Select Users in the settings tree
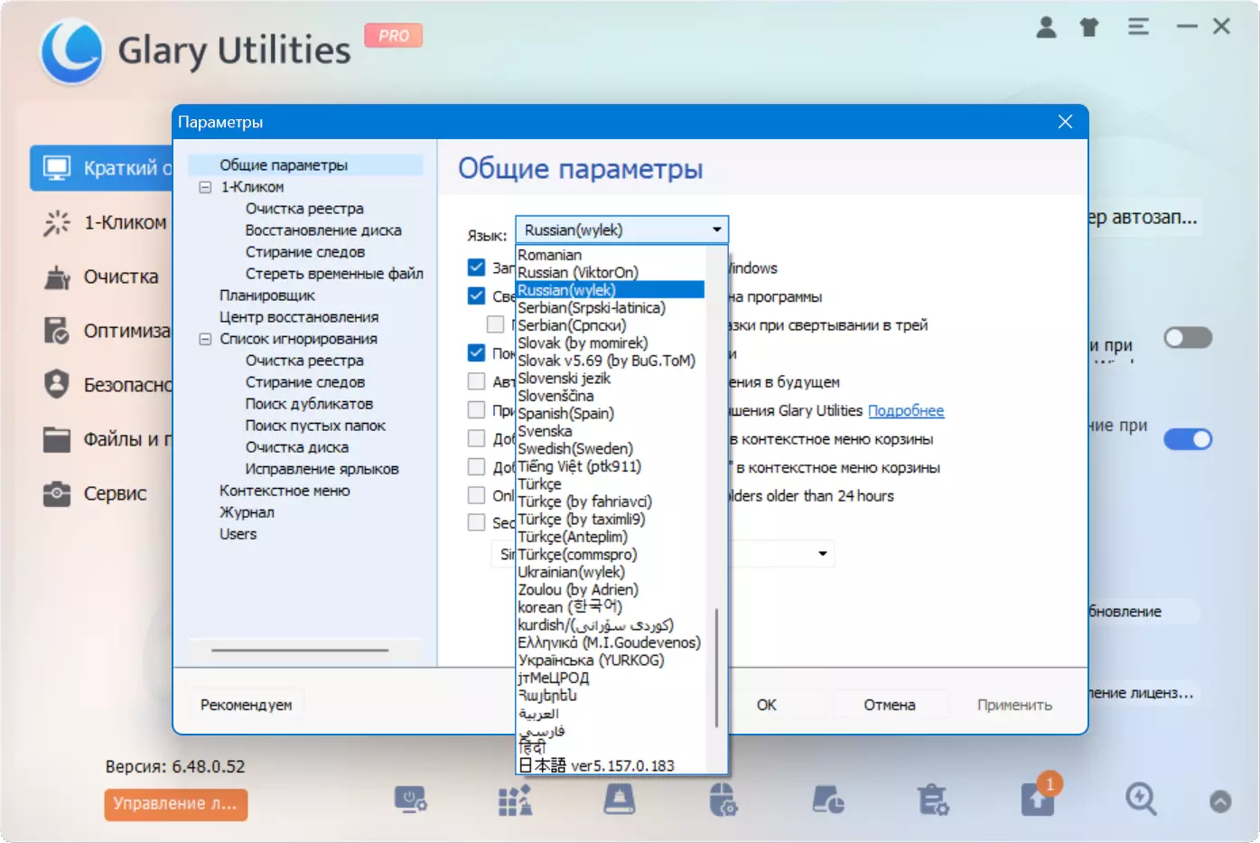This screenshot has height=843, width=1260. [238, 534]
